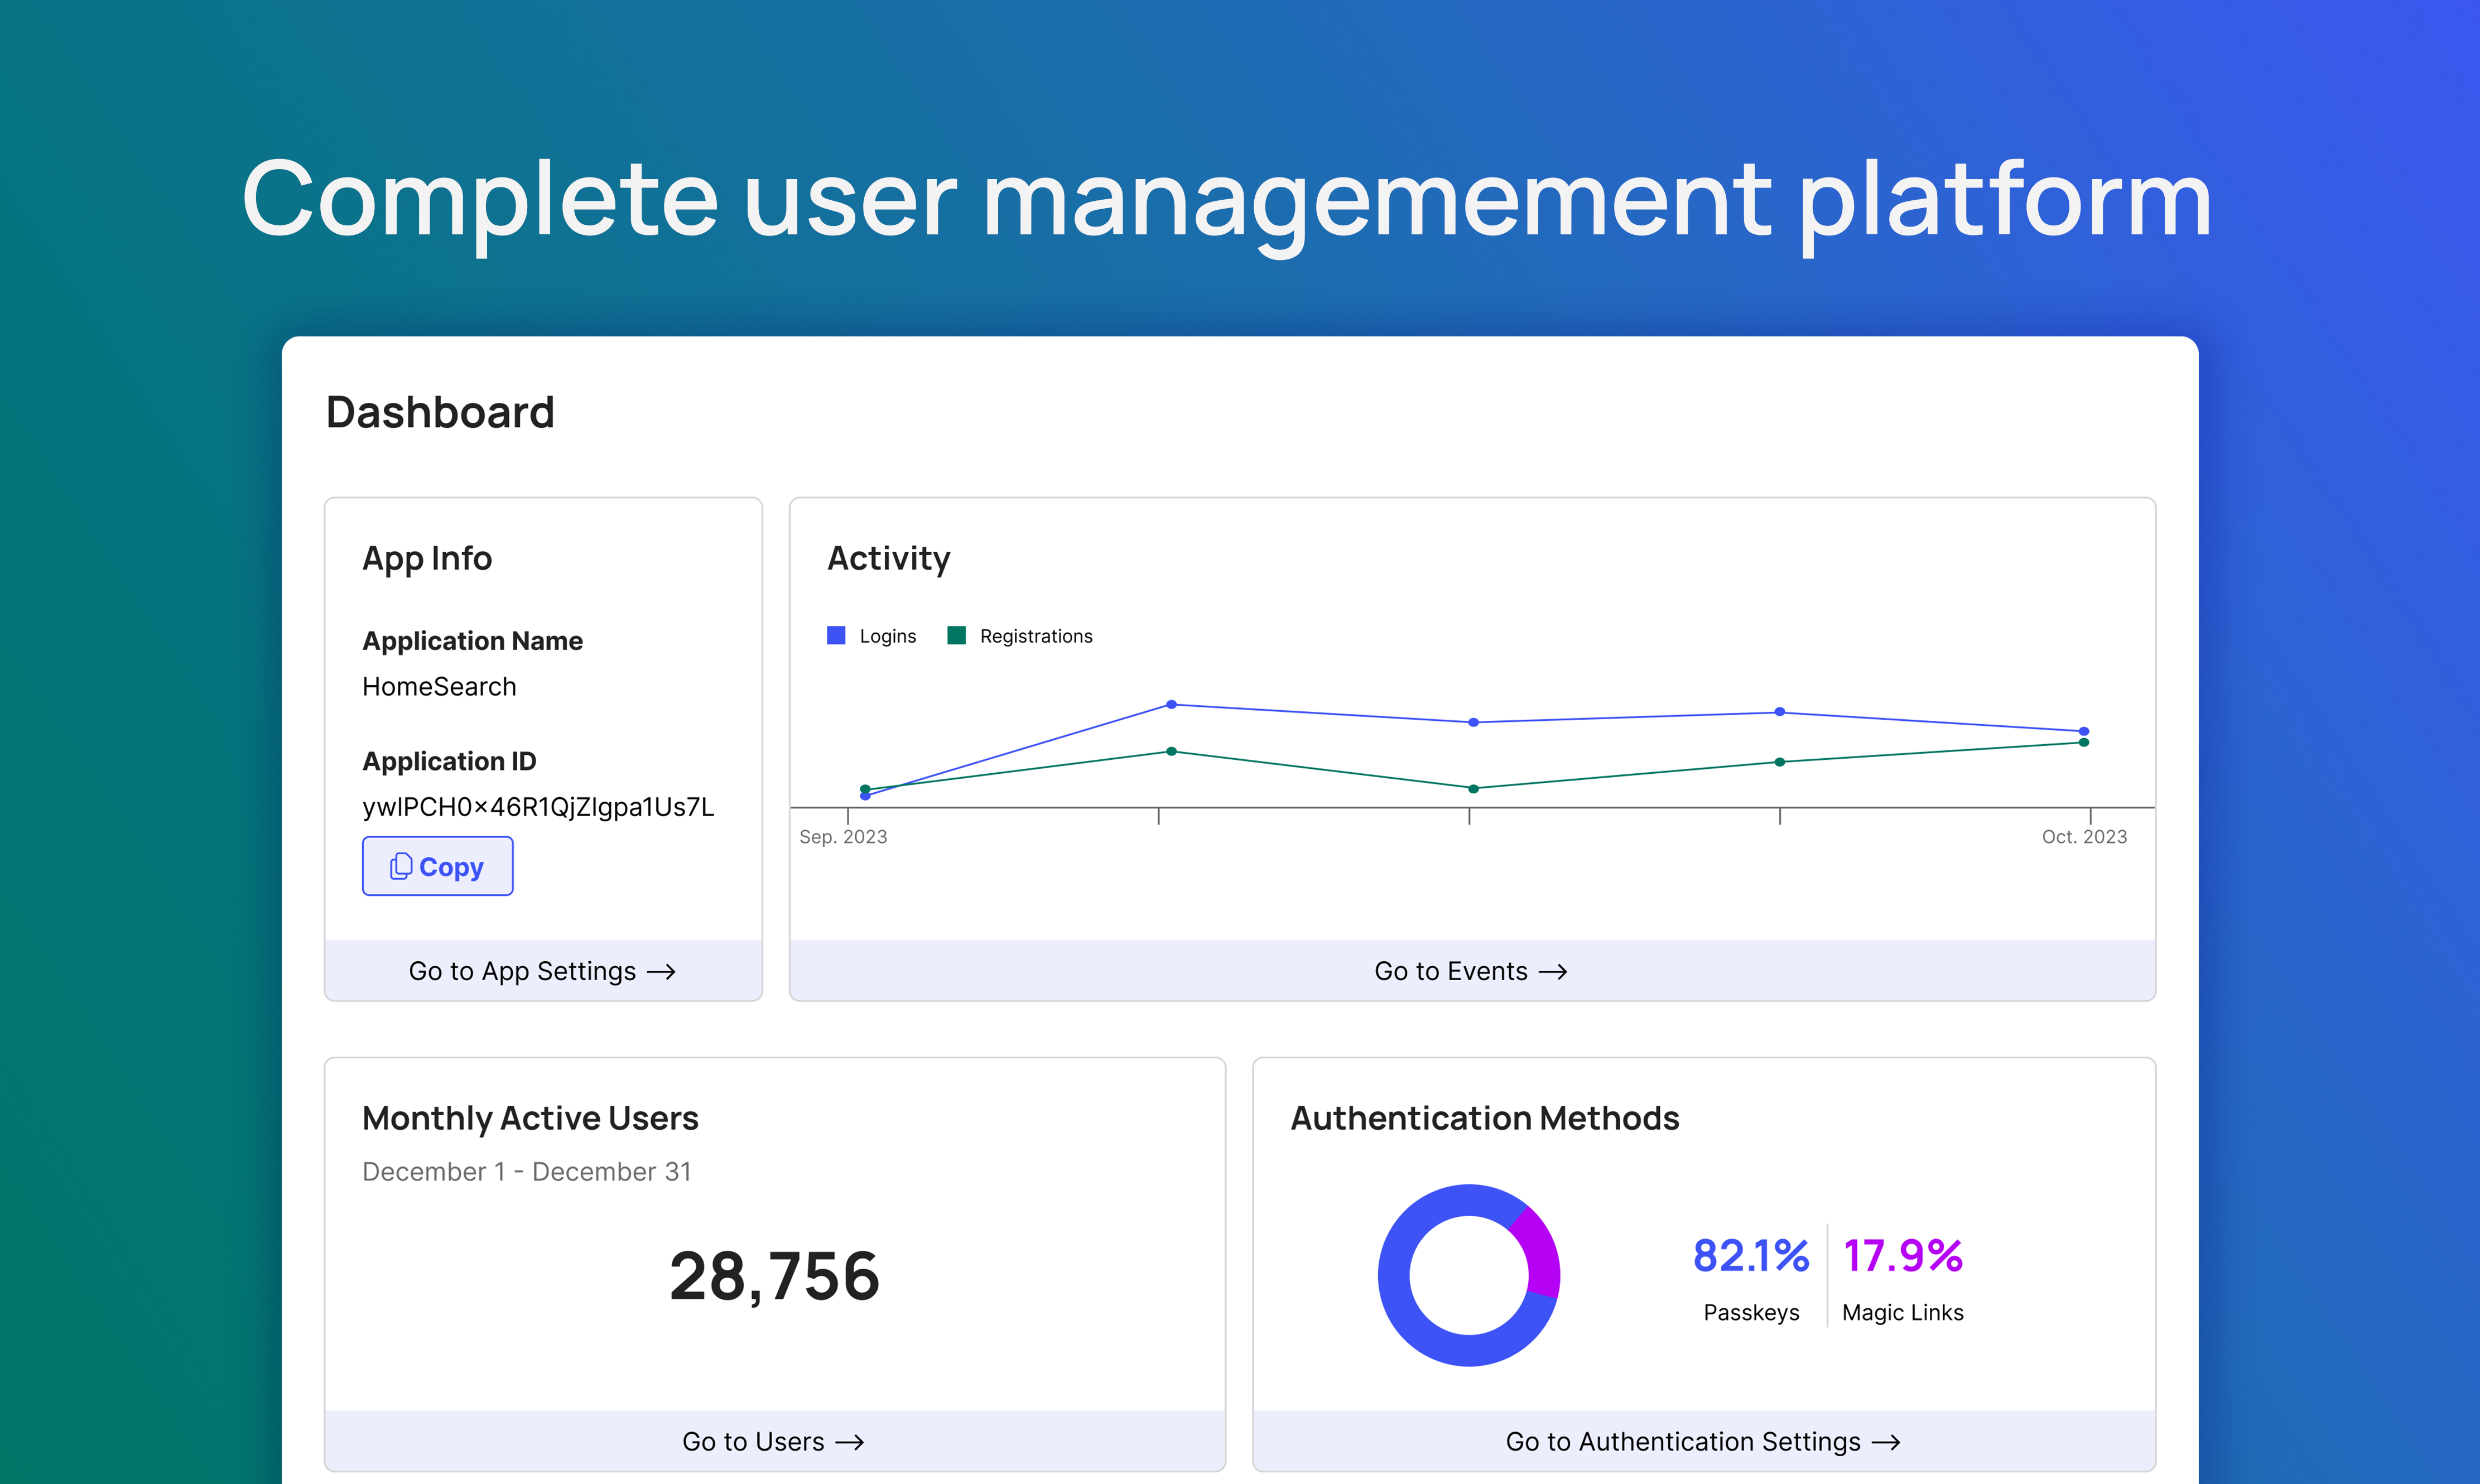Open Go to App Settings link
The image size is (2480, 1484).
tap(522, 971)
